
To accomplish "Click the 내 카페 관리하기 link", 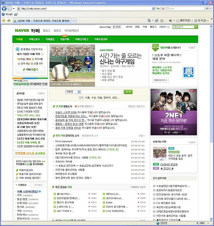I will 84,106.
